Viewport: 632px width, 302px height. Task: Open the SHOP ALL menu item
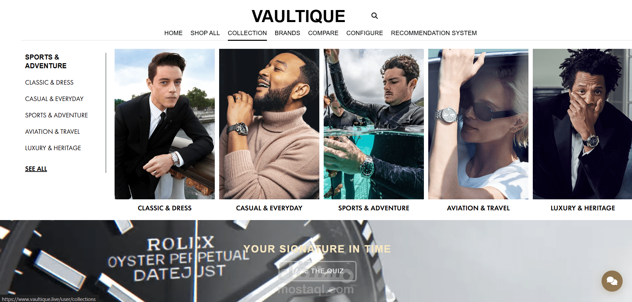click(205, 33)
